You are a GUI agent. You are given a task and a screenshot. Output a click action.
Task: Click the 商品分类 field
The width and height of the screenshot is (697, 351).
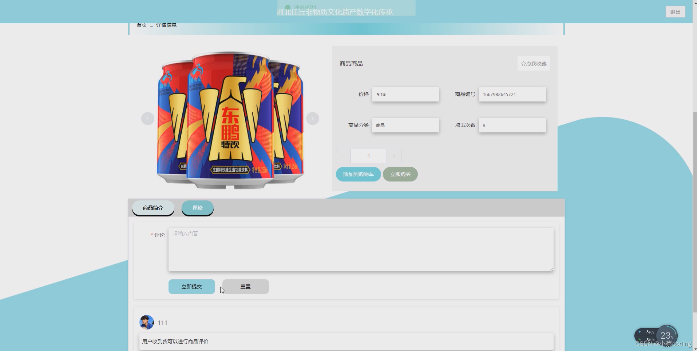(x=405, y=125)
